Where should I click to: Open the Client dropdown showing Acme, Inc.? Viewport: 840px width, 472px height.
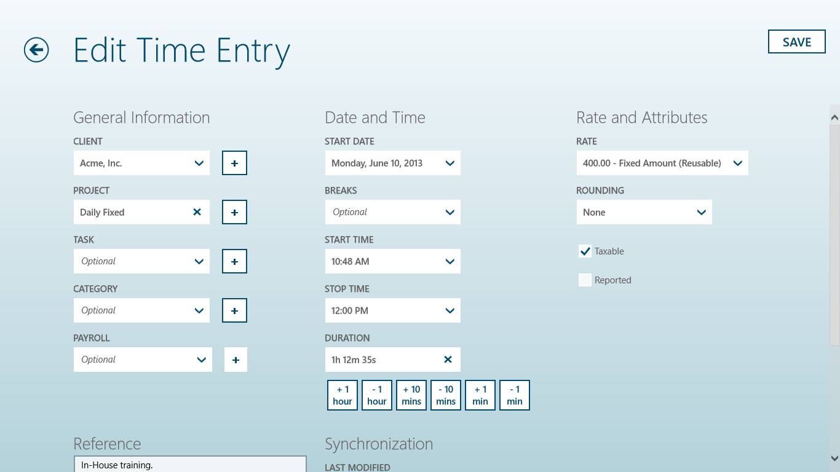click(141, 163)
